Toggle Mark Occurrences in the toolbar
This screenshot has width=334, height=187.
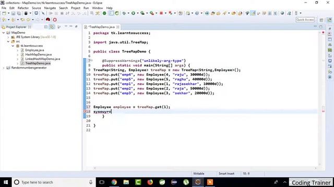253,13
